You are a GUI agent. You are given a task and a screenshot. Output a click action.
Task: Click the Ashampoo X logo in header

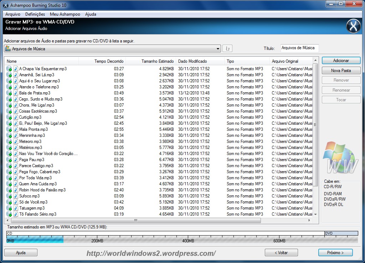pyautogui.click(x=353, y=26)
